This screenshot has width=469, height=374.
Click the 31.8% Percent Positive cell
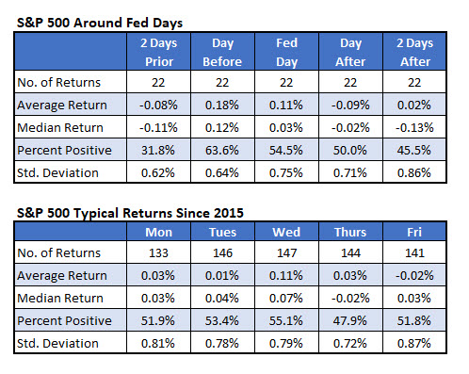click(158, 150)
